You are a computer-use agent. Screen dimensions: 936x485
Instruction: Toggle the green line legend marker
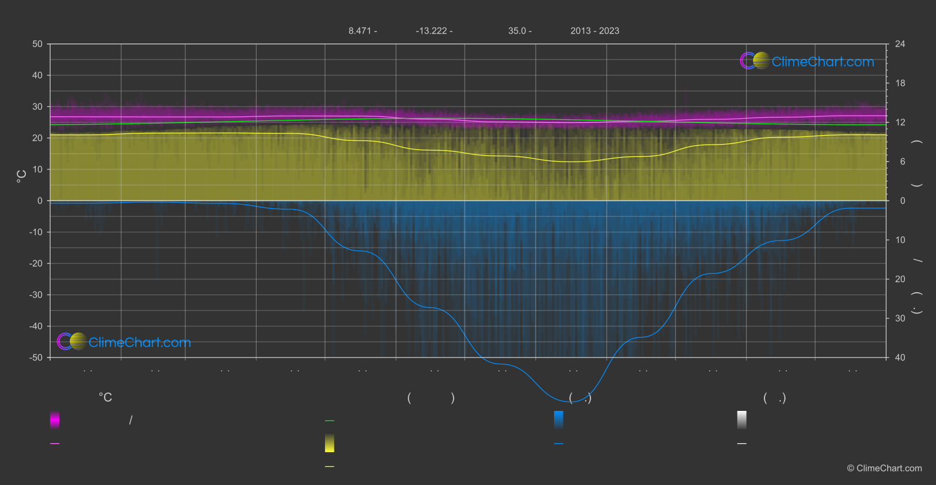coord(330,421)
